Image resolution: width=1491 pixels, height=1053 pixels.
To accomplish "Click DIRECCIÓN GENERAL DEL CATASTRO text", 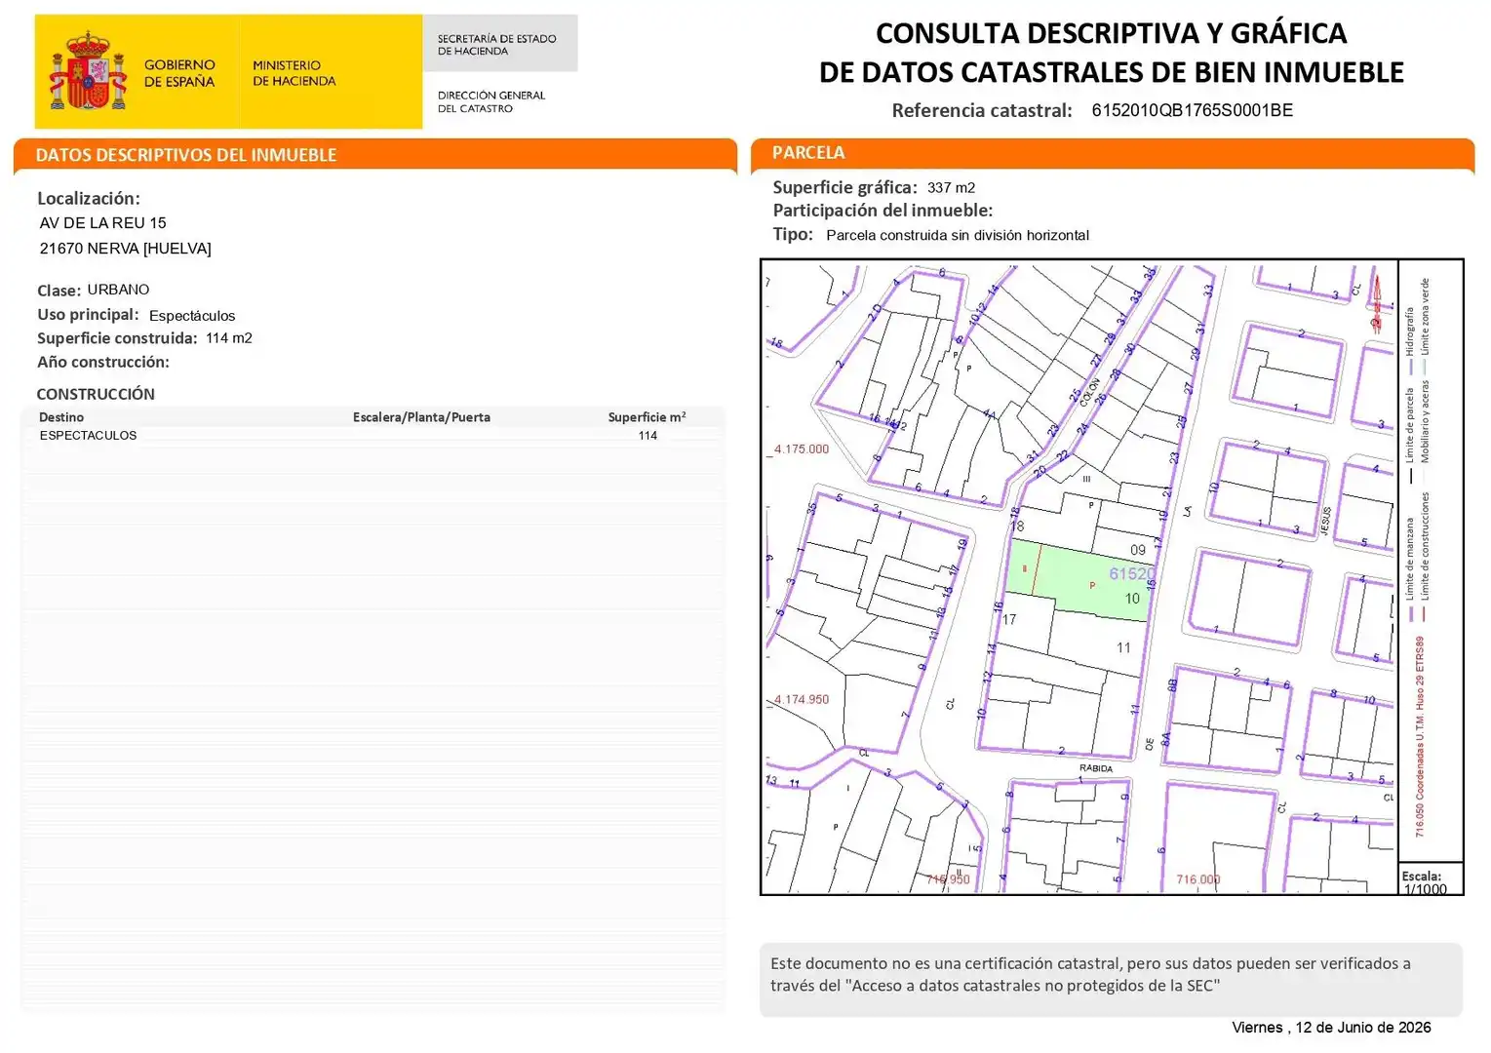I will point(490,101).
